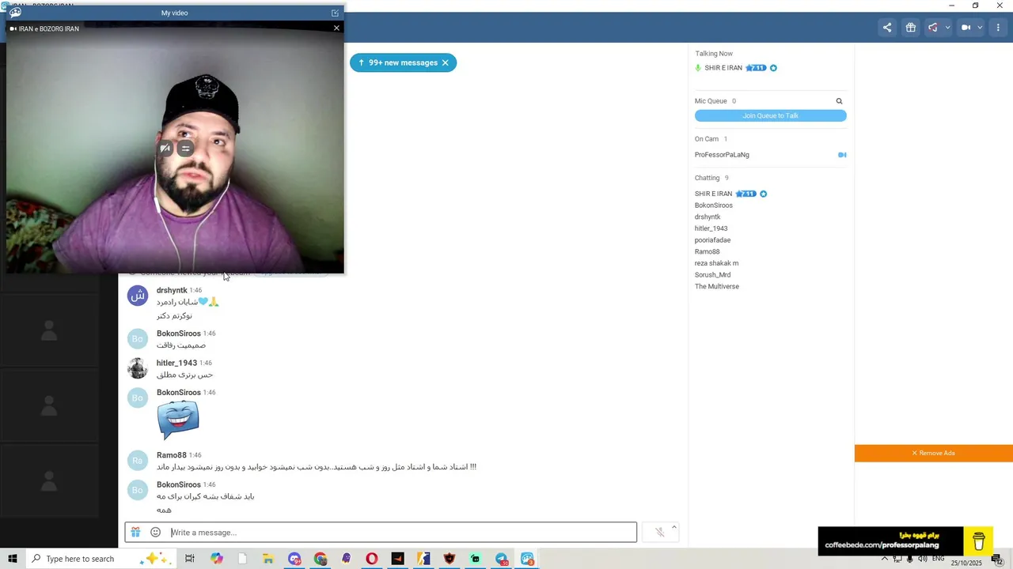Search the user list with magnifier icon
The height and width of the screenshot is (569, 1013).
click(x=839, y=101)
